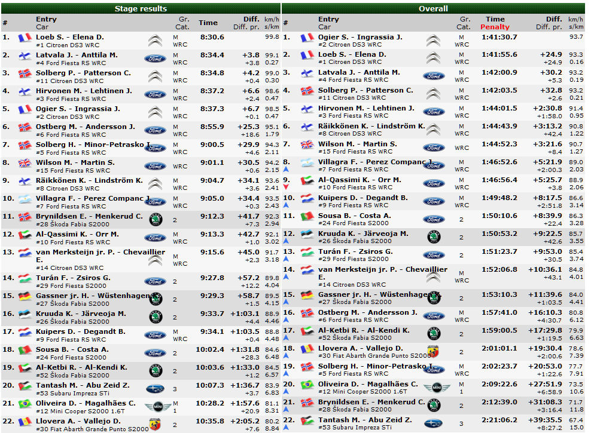Image resolution: width=591 pixels, height=433 pixels.
Task: Click the Mini logo in Oliveira's Stage results row
Action: 157,407
